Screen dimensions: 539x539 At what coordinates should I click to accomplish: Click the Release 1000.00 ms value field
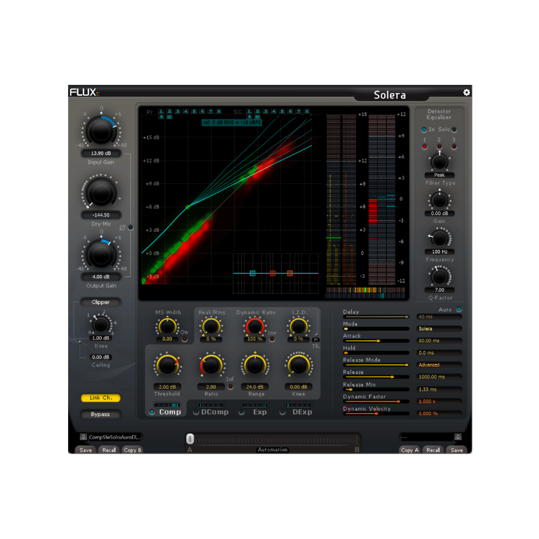tap(439, 377)
